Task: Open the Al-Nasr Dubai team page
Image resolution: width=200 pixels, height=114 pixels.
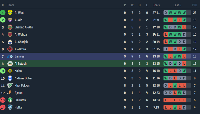Action: pyautogui.click(x=23, y=78)
